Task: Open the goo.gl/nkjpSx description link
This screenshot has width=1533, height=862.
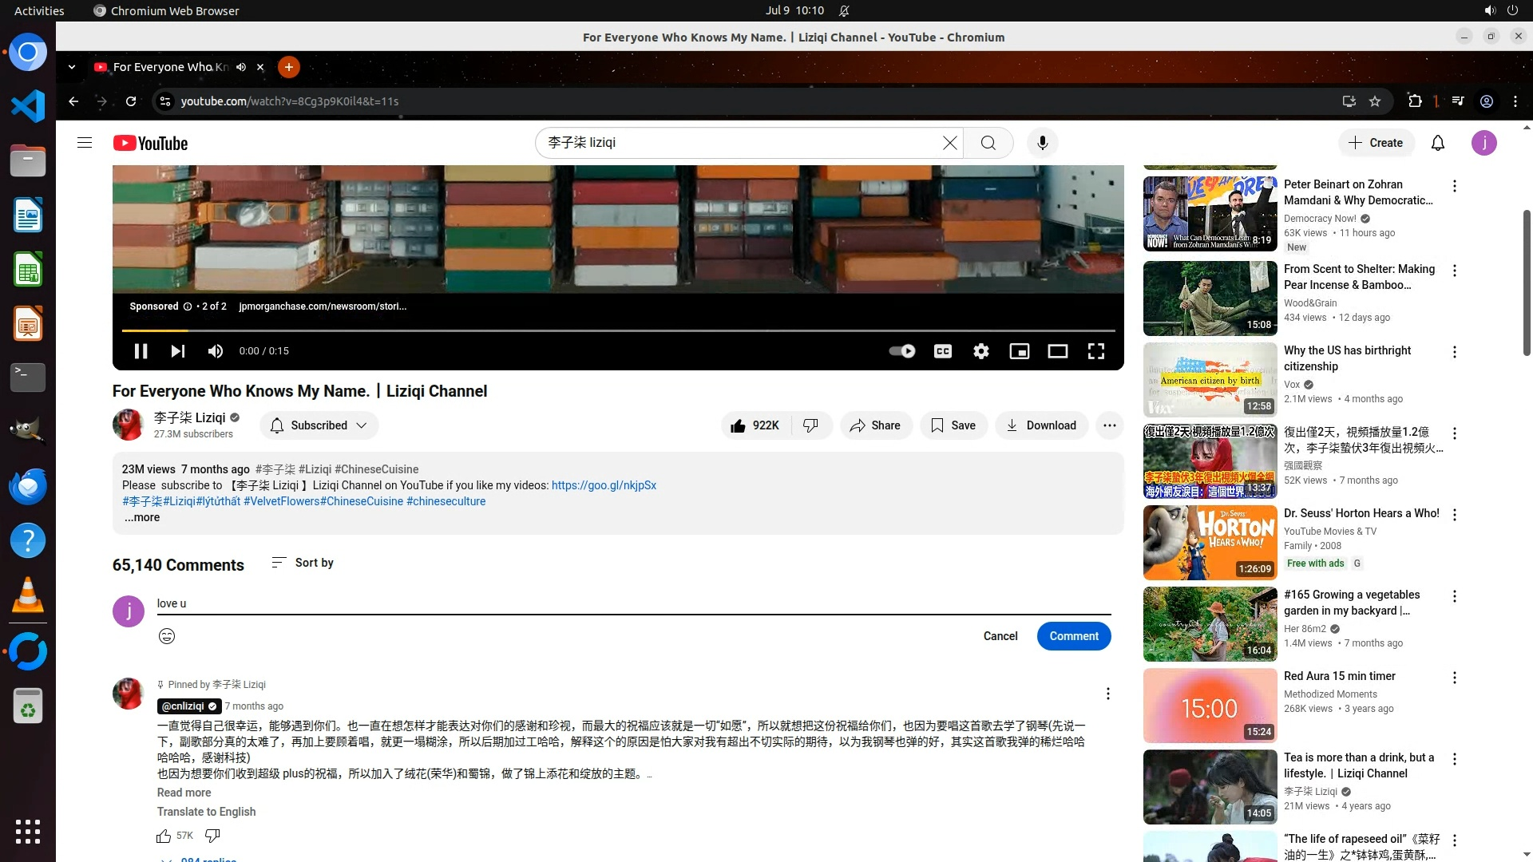Action: coord(604,485)
